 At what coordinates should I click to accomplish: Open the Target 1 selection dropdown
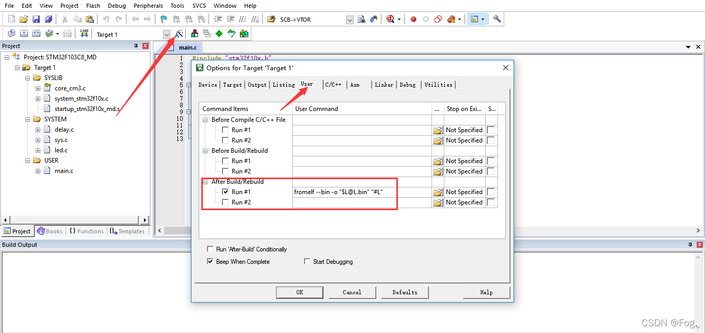click(167, 34)
